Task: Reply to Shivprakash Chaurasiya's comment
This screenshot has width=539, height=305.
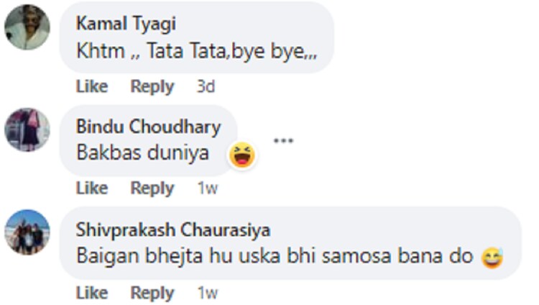Action: click(x=152, y=293)
